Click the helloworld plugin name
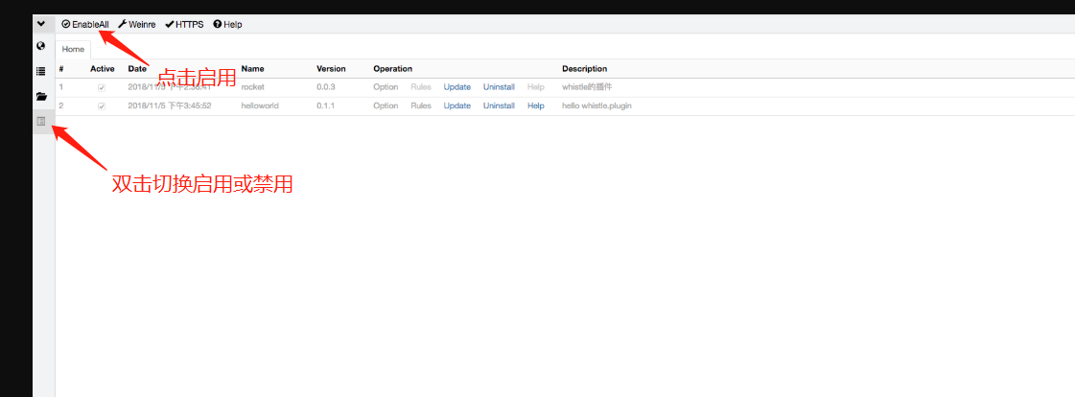This screenshot has height=397, width=1075. tap(260, 105)
